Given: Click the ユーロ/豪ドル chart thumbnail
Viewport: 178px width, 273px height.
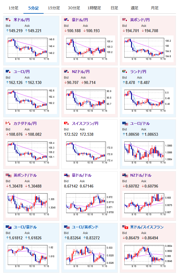Looking at the screenshot, I should click(31, 255).
